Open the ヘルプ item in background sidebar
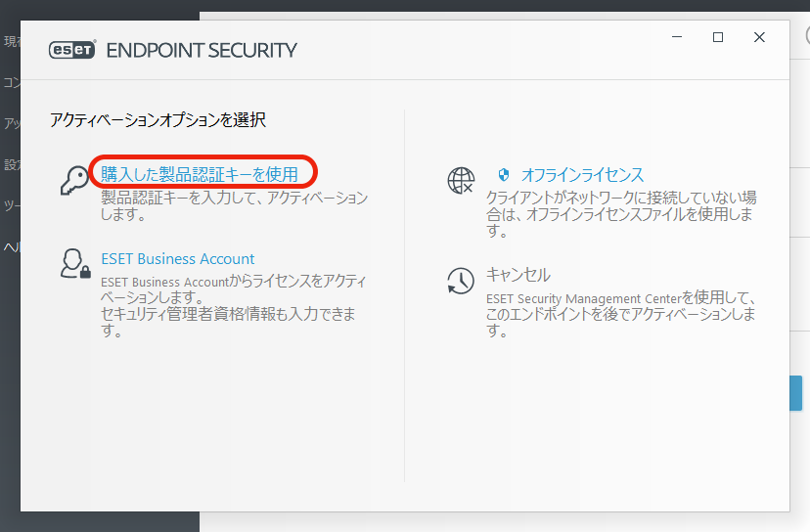 coord(10,247)
